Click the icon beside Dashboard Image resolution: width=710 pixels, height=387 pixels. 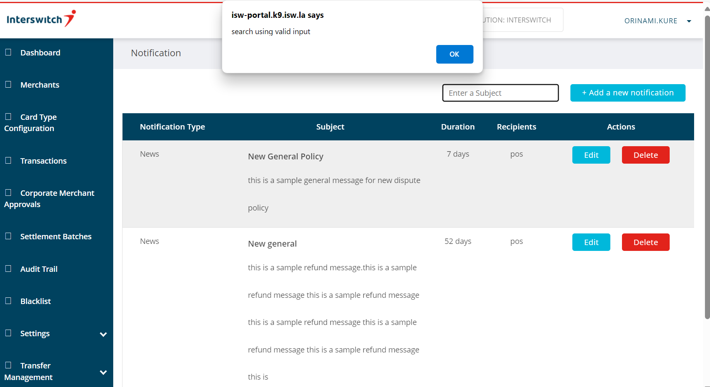tap(8, 52)
